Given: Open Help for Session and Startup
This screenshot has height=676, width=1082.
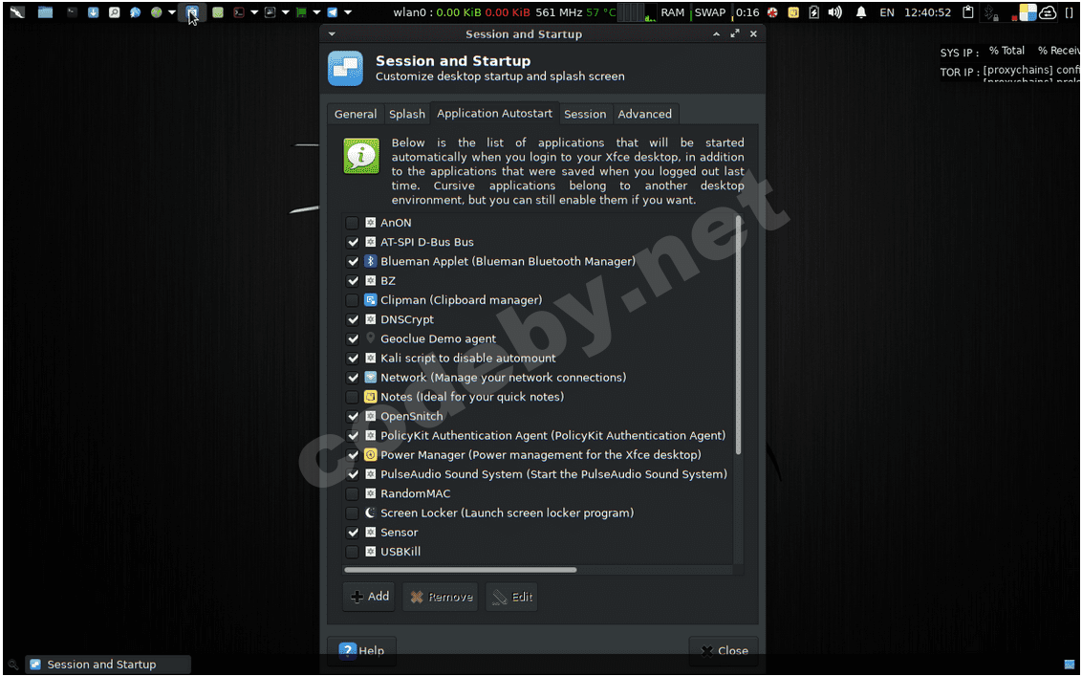Looking at the screenshot, I should (x=361, y=650).
